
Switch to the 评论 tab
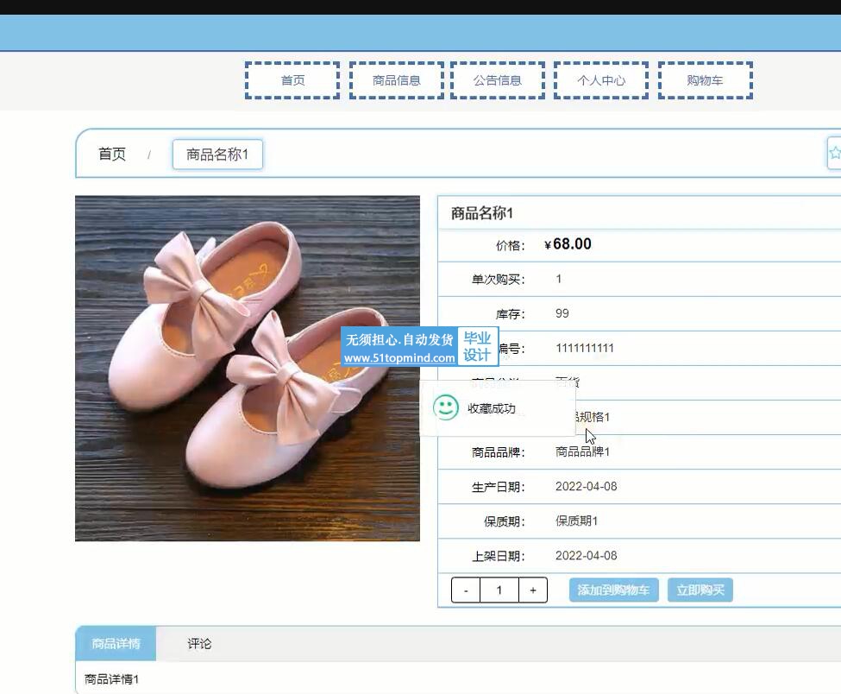coord(199,644)
